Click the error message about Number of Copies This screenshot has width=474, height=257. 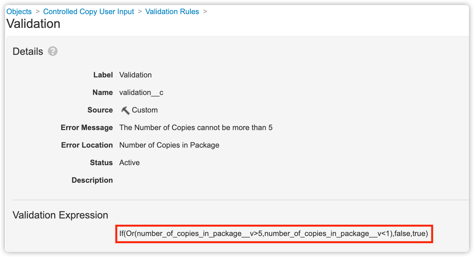pos(196,128)
